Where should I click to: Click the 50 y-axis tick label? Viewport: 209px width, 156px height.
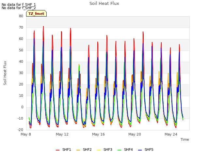(21, 50)
